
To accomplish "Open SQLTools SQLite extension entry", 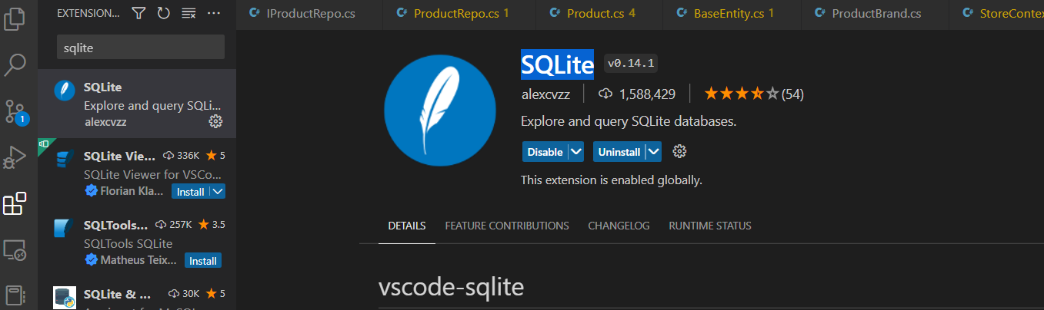I will (x=137, y=242).
